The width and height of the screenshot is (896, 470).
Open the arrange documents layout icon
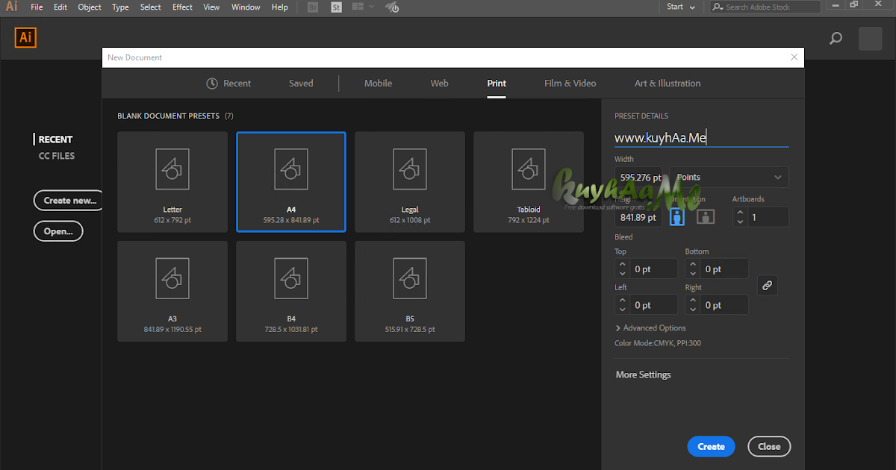362,7
